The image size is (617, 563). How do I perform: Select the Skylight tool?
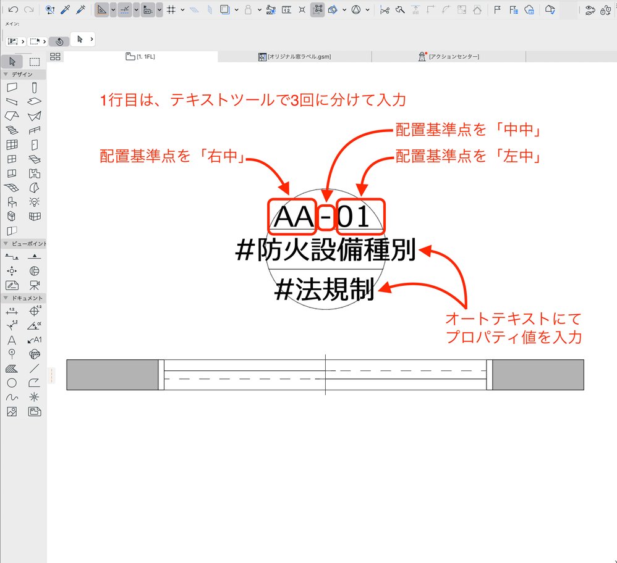[35, 159]
